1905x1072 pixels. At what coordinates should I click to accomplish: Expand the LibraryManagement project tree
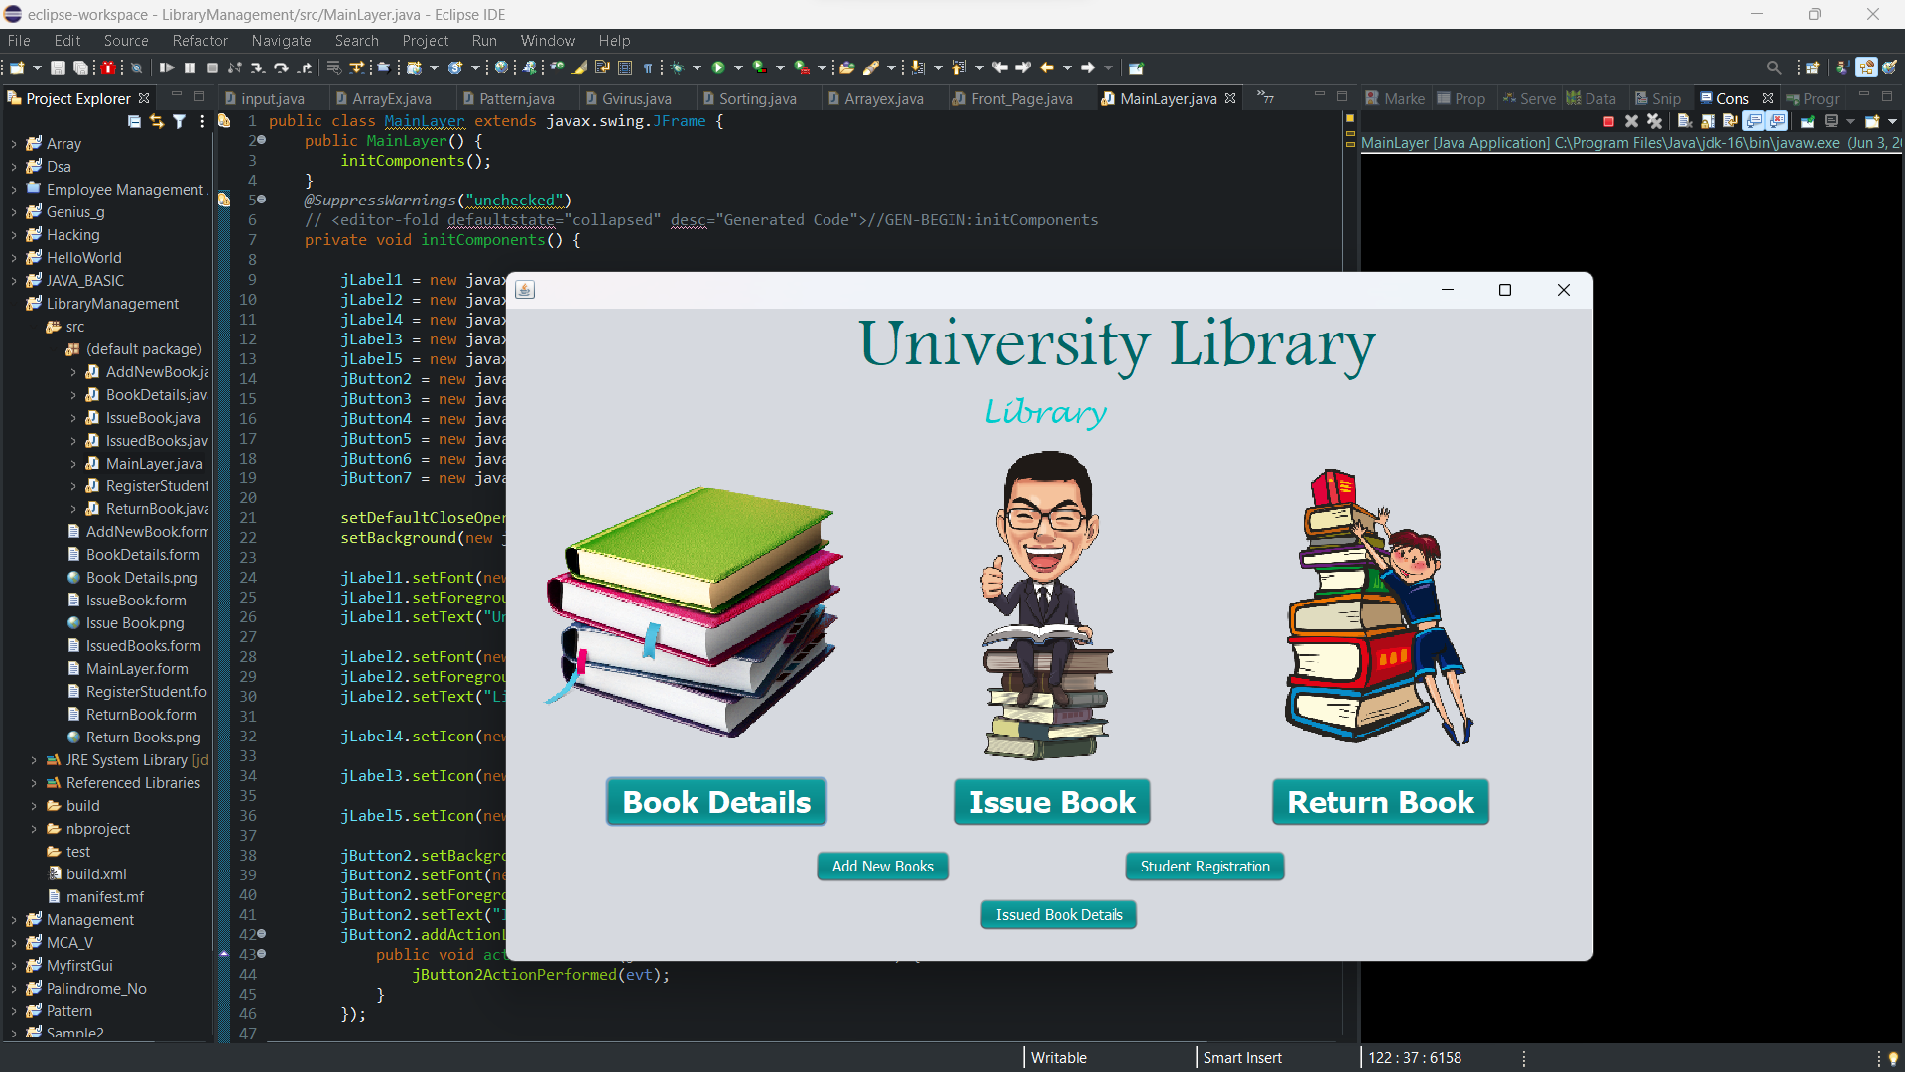tap(13, 303)
